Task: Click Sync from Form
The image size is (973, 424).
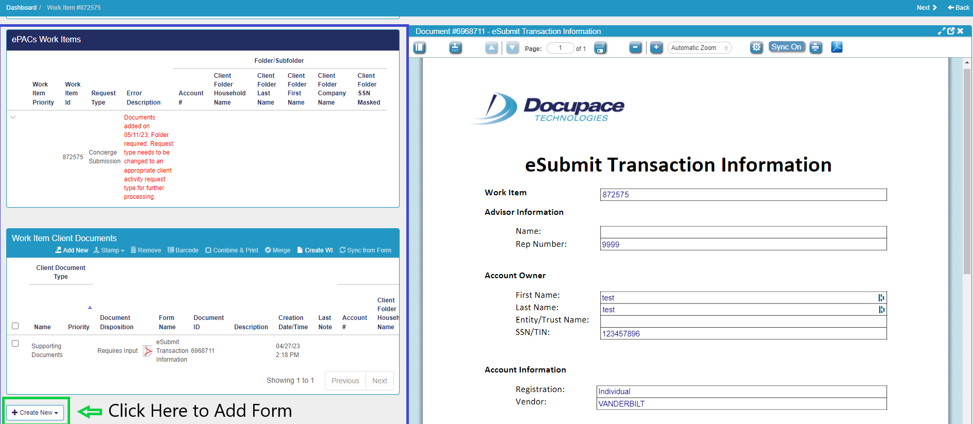Action: coord(365,250)
